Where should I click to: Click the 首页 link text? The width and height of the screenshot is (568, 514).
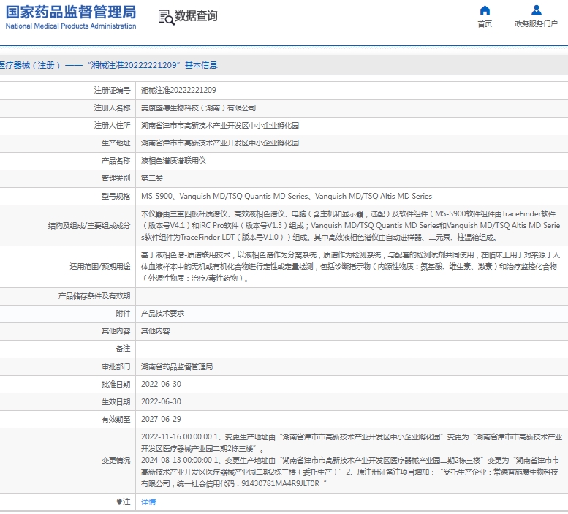tap(485, 24)
